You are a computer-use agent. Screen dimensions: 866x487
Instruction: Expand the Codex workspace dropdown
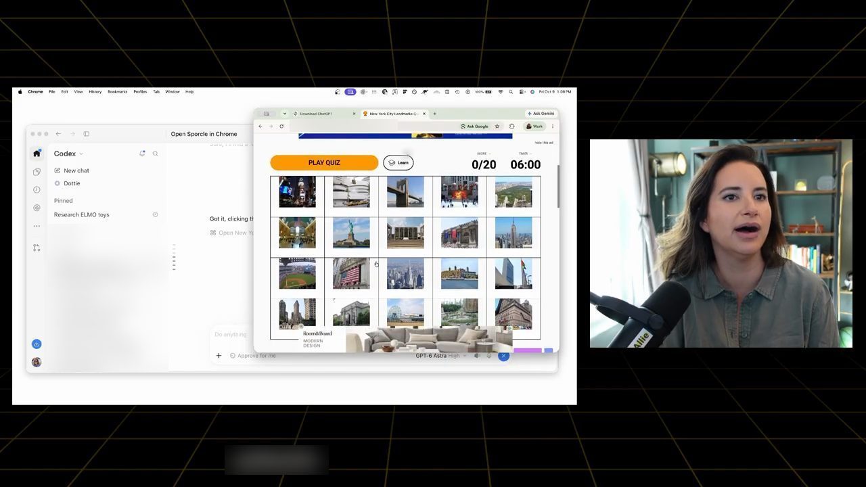pos(68,154)
